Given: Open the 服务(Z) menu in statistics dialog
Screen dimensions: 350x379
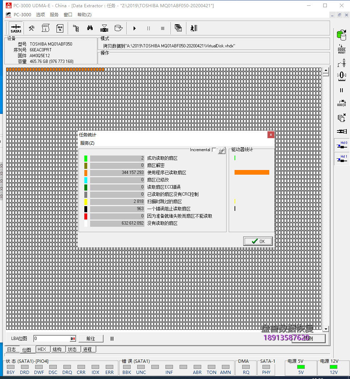Looking at the screenshot, I should click(87, 143).
